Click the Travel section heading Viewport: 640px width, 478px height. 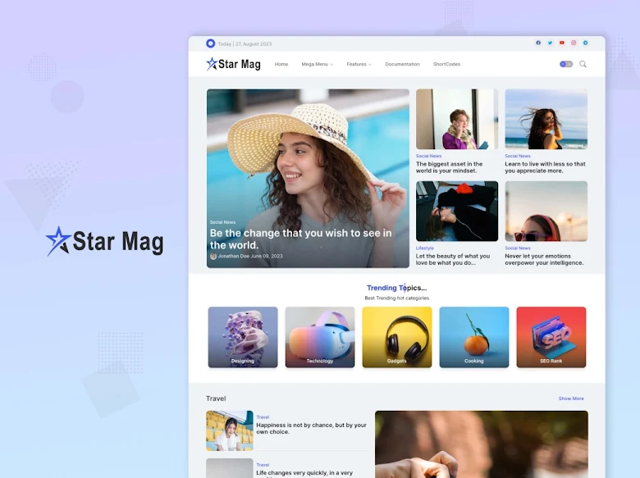[x=216, y=398]
